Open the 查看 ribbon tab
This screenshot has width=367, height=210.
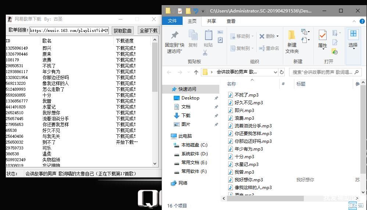click(x=231, y=21)
